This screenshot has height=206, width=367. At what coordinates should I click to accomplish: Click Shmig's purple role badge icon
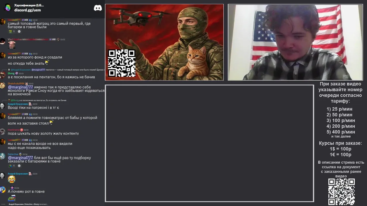tap(17, 73)
